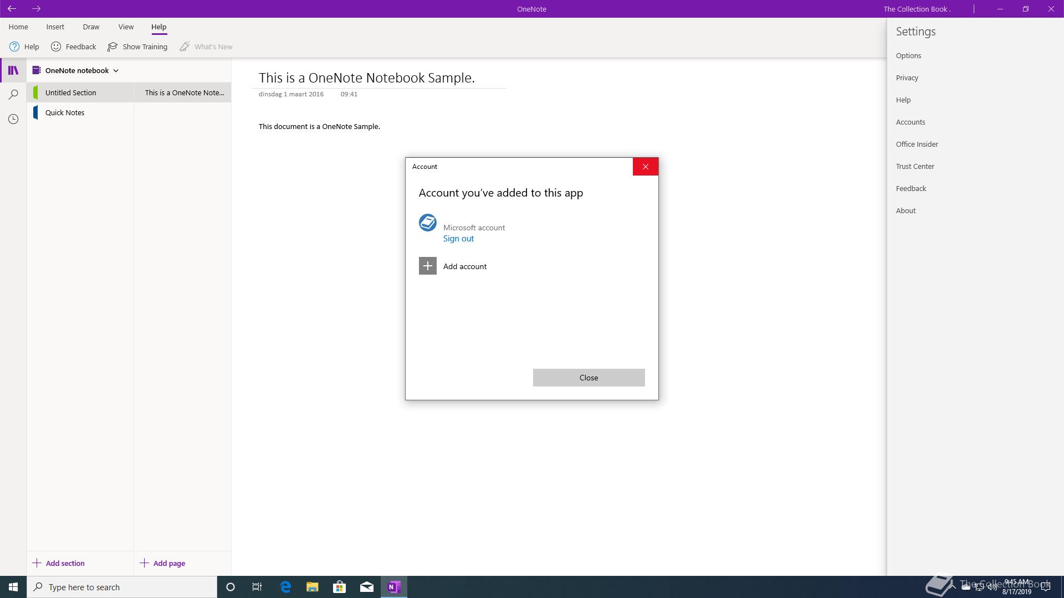Click the Help question mark icon
This screenshot has width=1064, height=598.
(x=14, y=47)
